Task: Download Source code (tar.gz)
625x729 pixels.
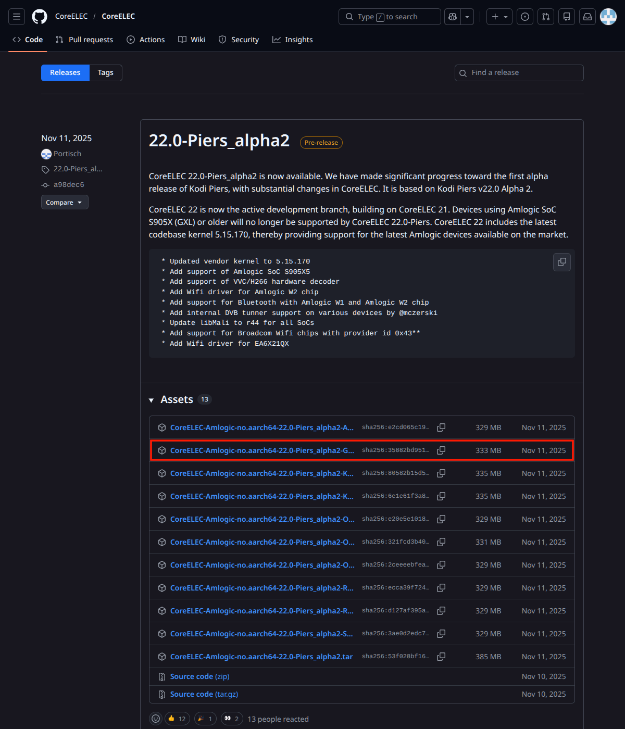Action: pos(204,694)
